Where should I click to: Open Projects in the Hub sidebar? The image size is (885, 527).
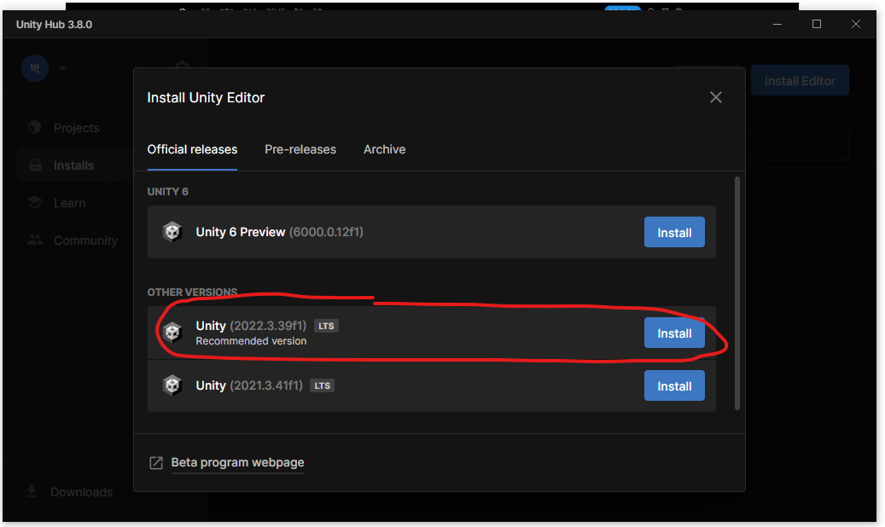tap(76, 128)
